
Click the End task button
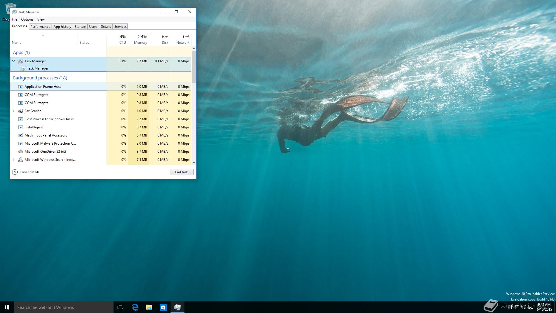tap(182, 172)
